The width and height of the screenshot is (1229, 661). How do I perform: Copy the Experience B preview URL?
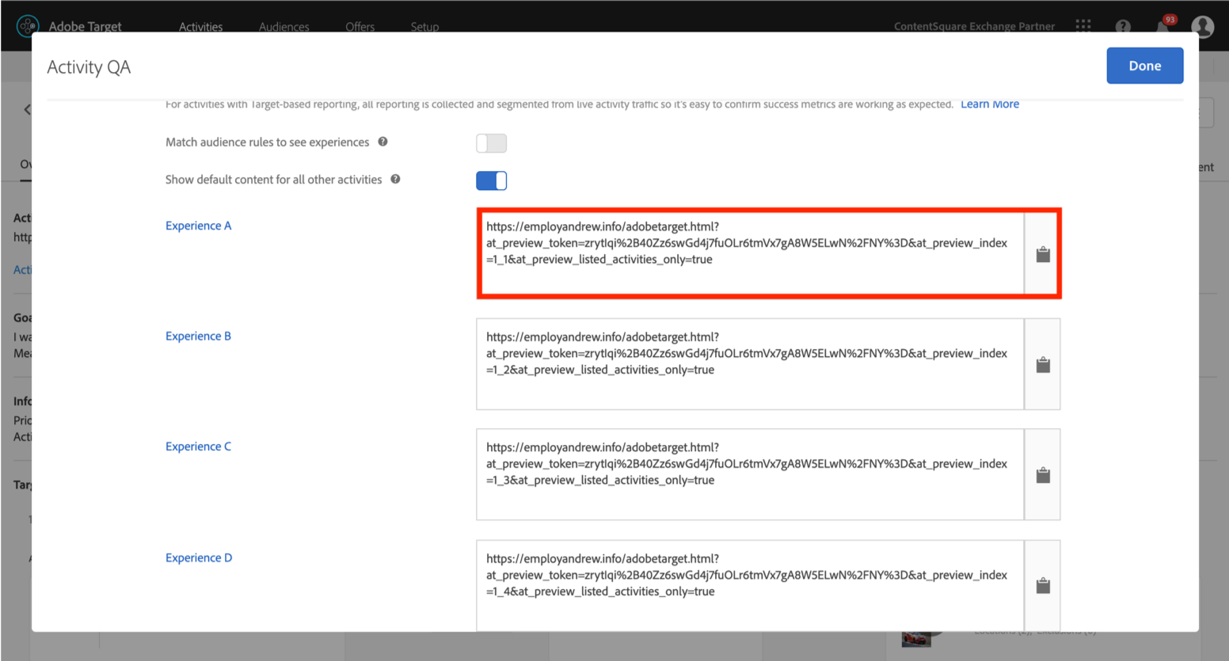coord(1043,364)
